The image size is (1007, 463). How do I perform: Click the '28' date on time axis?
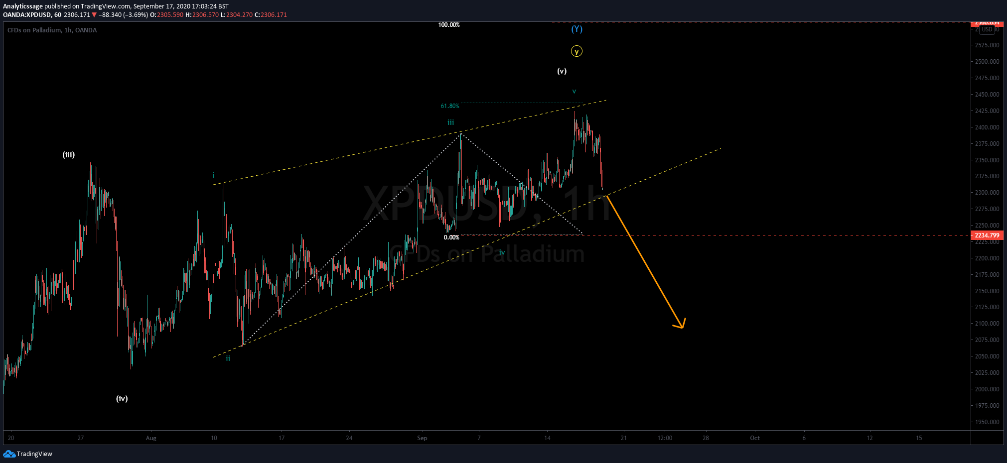706,438
